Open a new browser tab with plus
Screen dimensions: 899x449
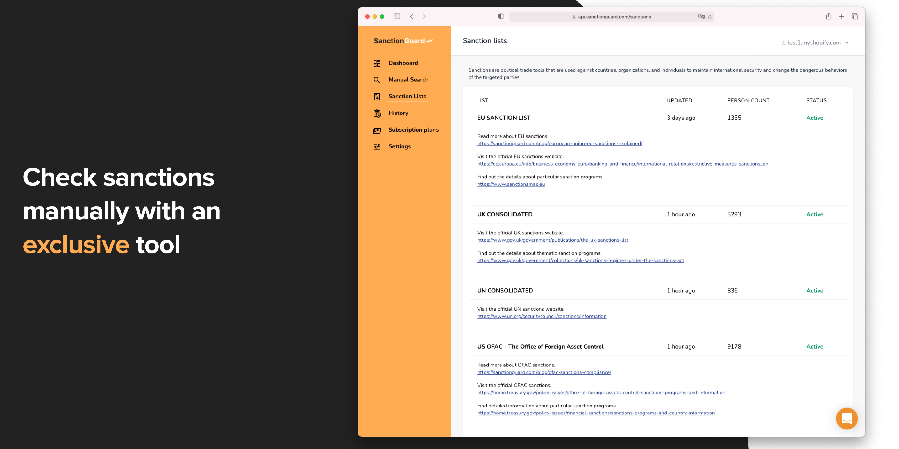[x=841, y=16]
